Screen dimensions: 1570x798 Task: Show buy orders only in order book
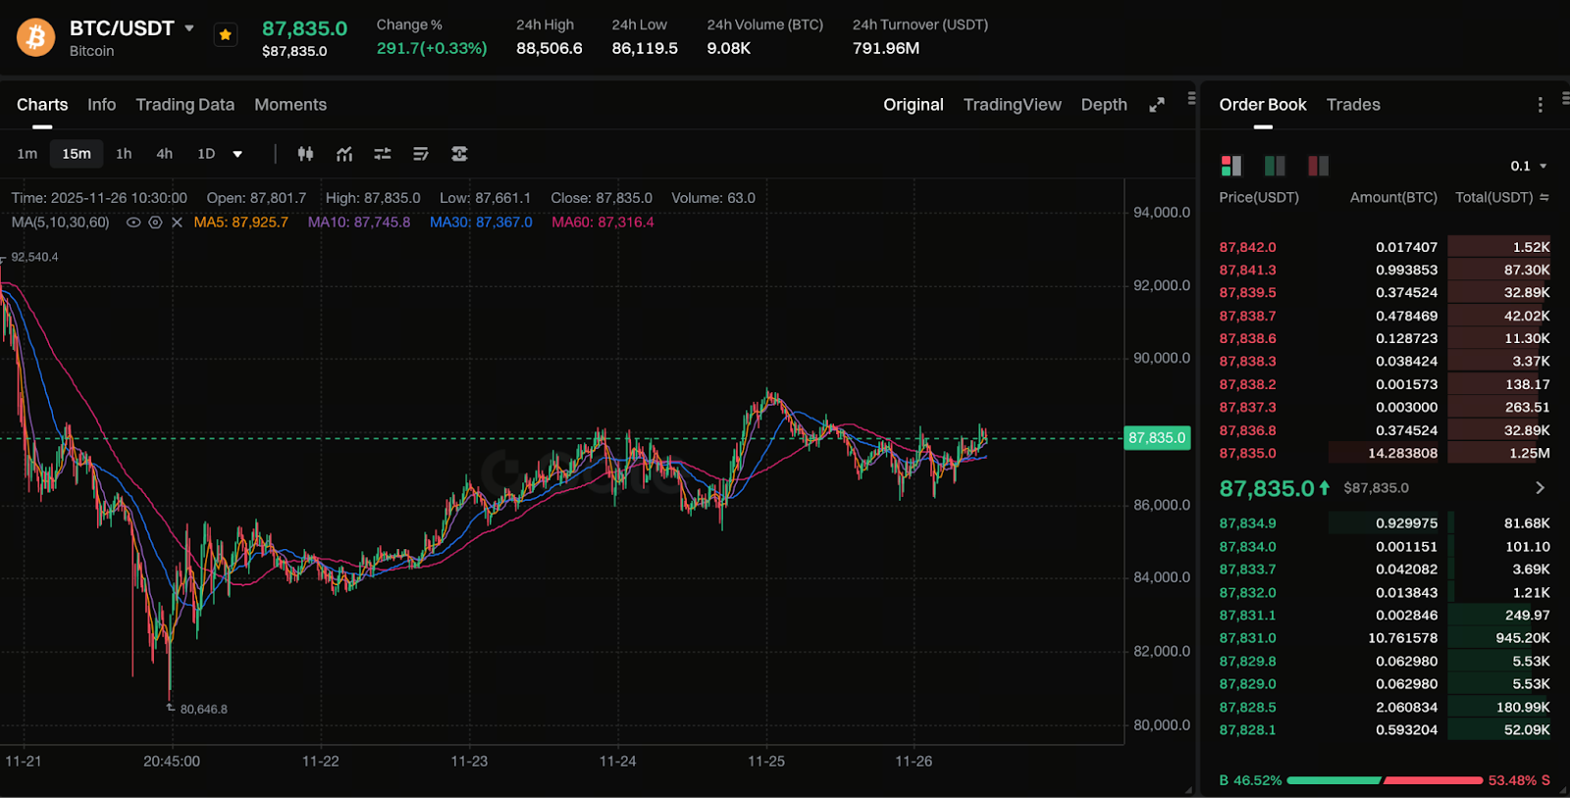pyautogui.click(x=1275, y=166)
